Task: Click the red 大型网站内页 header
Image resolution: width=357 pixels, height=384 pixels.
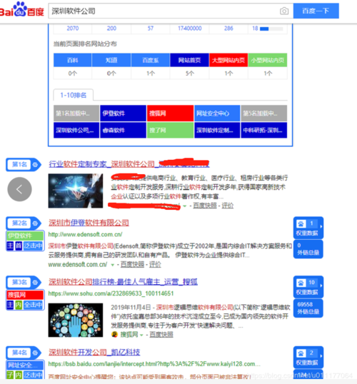Action: 228,60
